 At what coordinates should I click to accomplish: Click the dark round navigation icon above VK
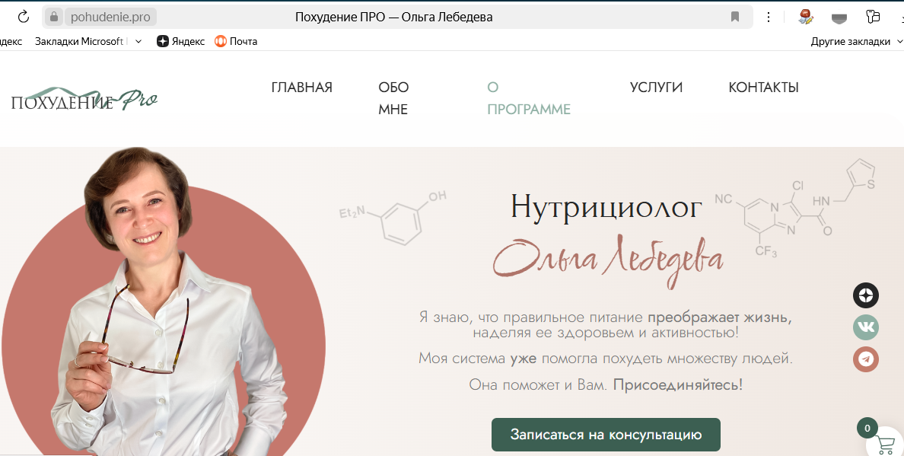(865, 295)
